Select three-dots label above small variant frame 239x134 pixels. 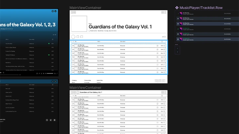pos(176,45)
